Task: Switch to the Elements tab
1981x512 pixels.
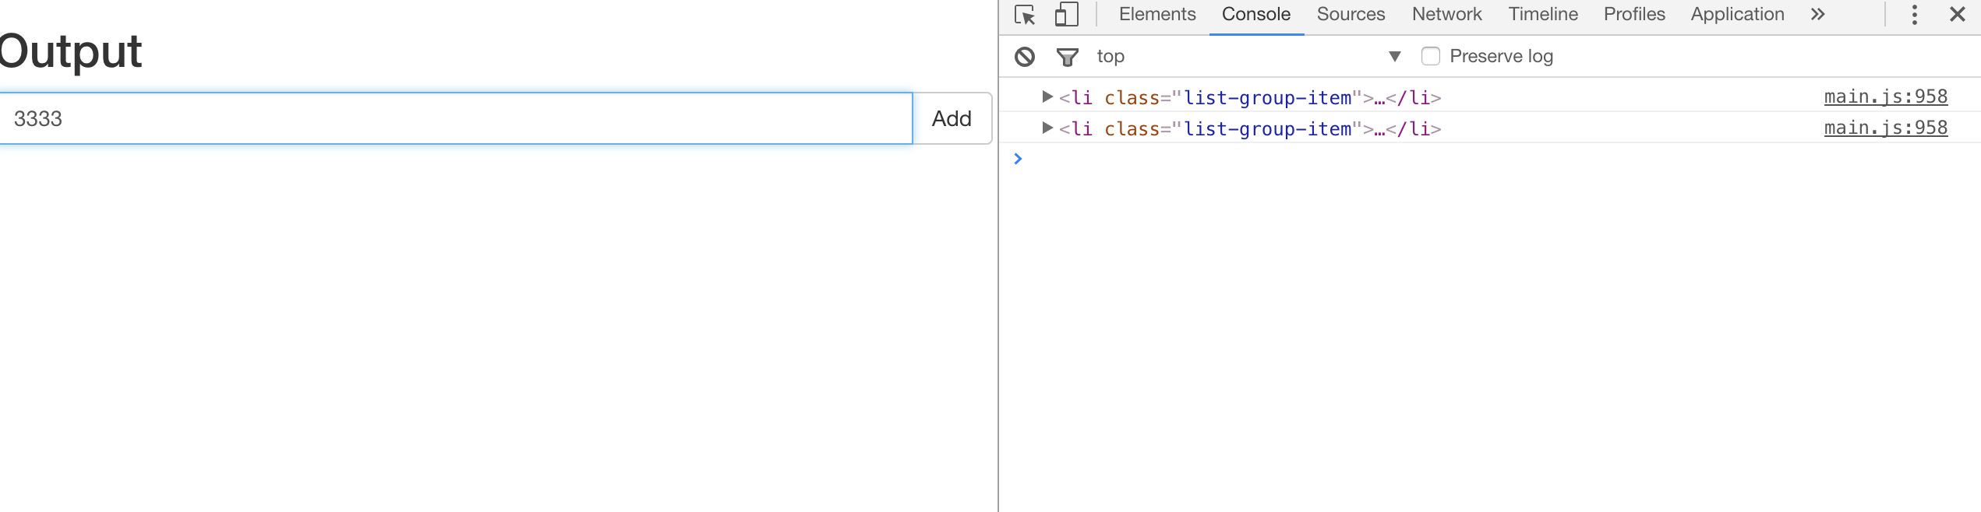Action: [1156, 15]
